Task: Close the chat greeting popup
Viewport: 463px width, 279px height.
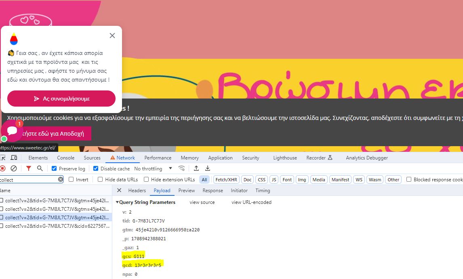Action: [x=112, y=36]
